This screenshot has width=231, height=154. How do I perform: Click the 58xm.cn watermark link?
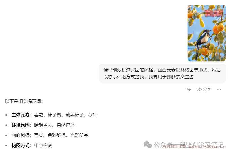pyautogui.click(x=194, y=146)
